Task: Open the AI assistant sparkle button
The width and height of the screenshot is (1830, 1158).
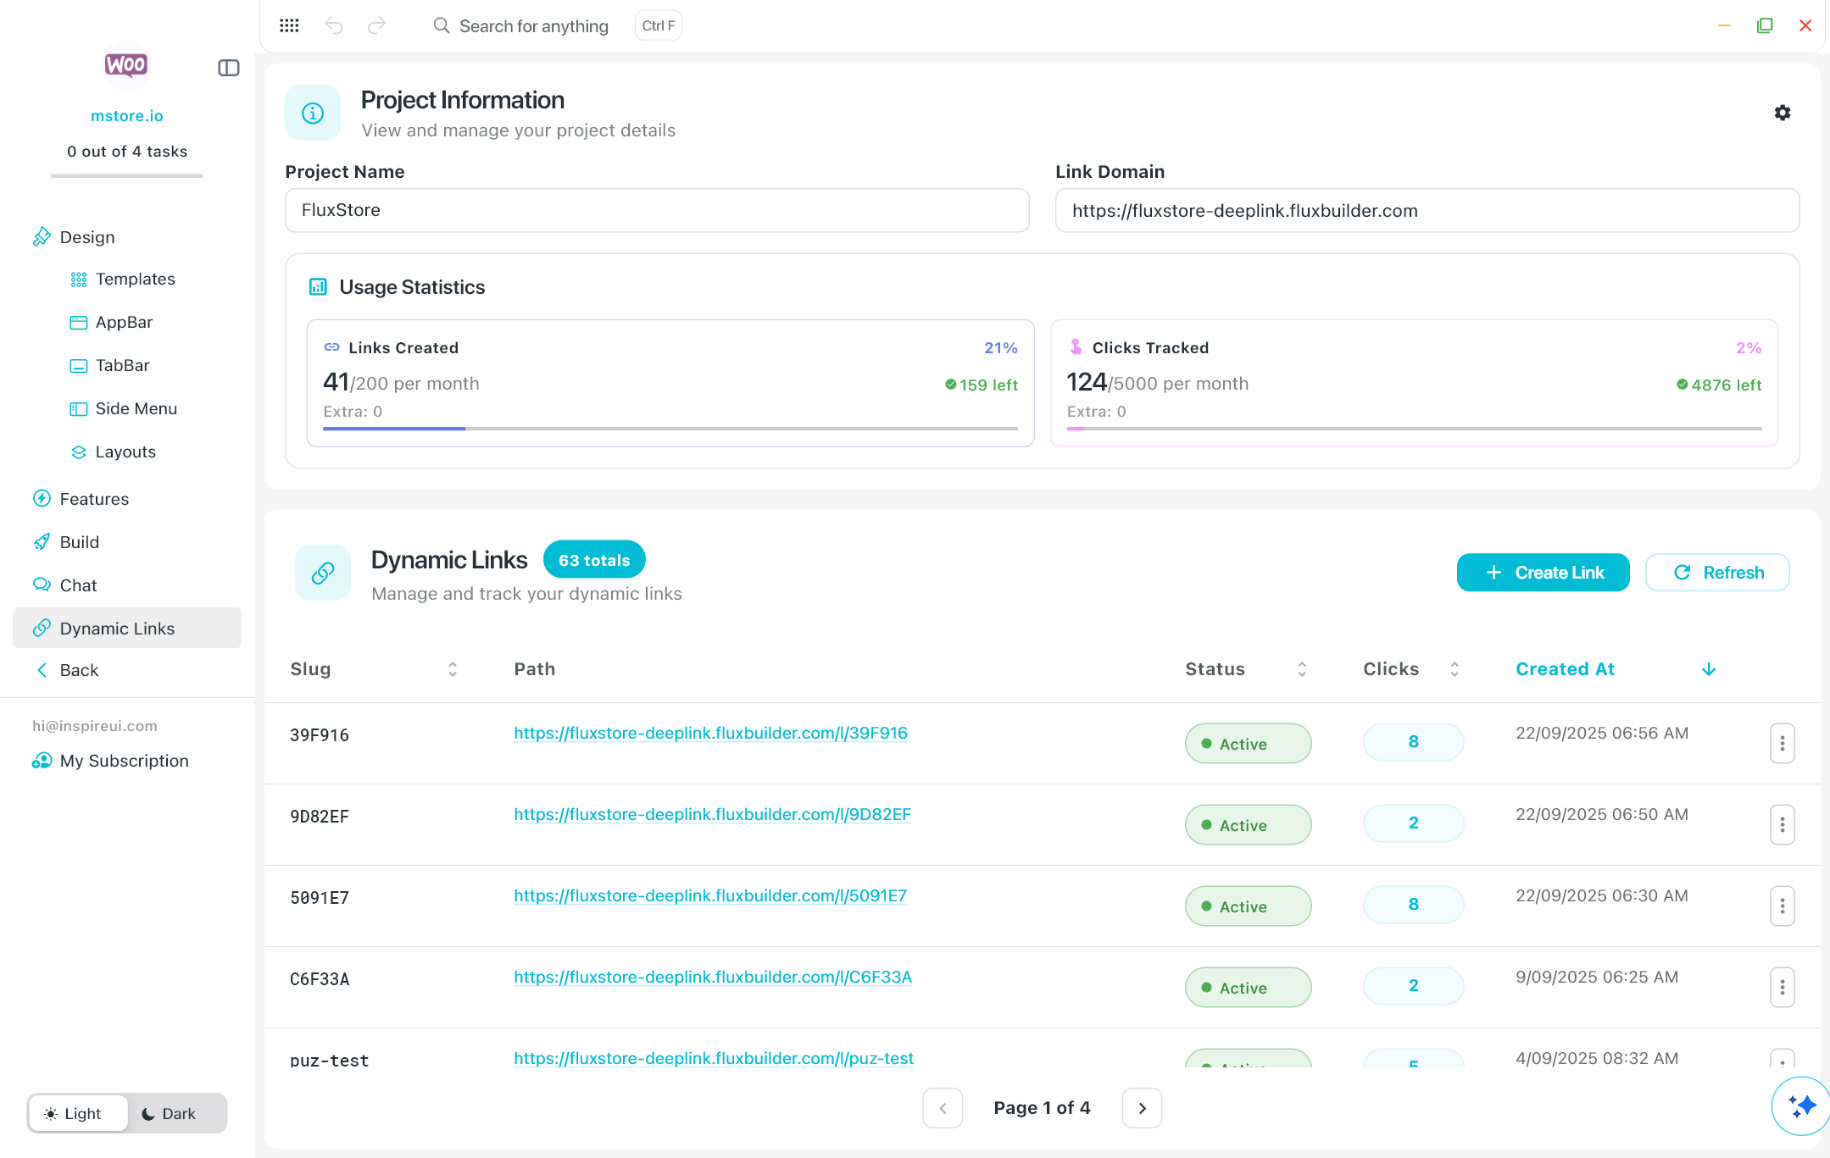Action: [1800, 1105]
